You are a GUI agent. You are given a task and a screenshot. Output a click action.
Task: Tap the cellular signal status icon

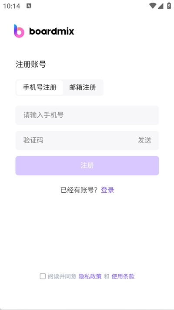pyautogui.click(x=161, y=6)
